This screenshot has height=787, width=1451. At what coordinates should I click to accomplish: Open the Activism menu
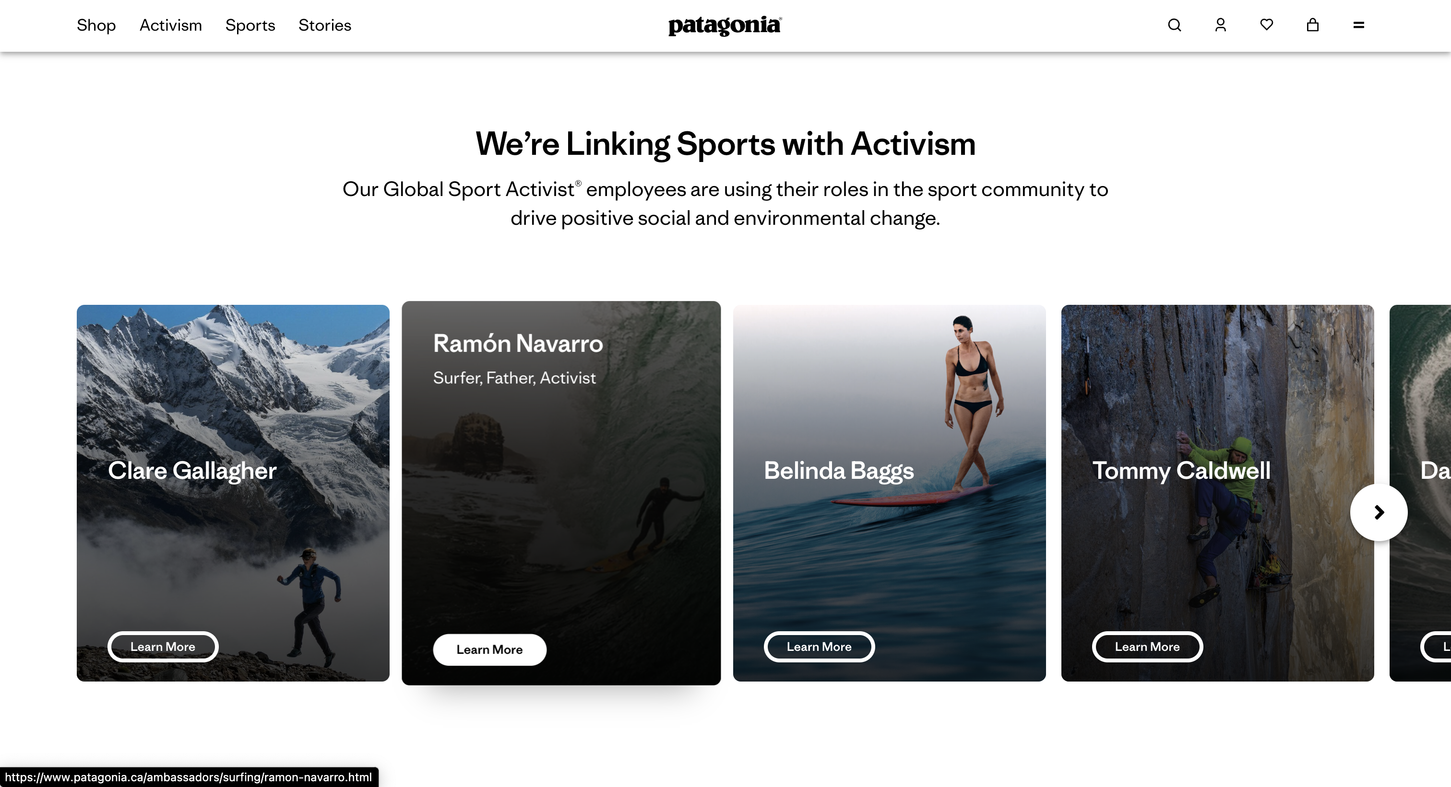tap(171, 25)
